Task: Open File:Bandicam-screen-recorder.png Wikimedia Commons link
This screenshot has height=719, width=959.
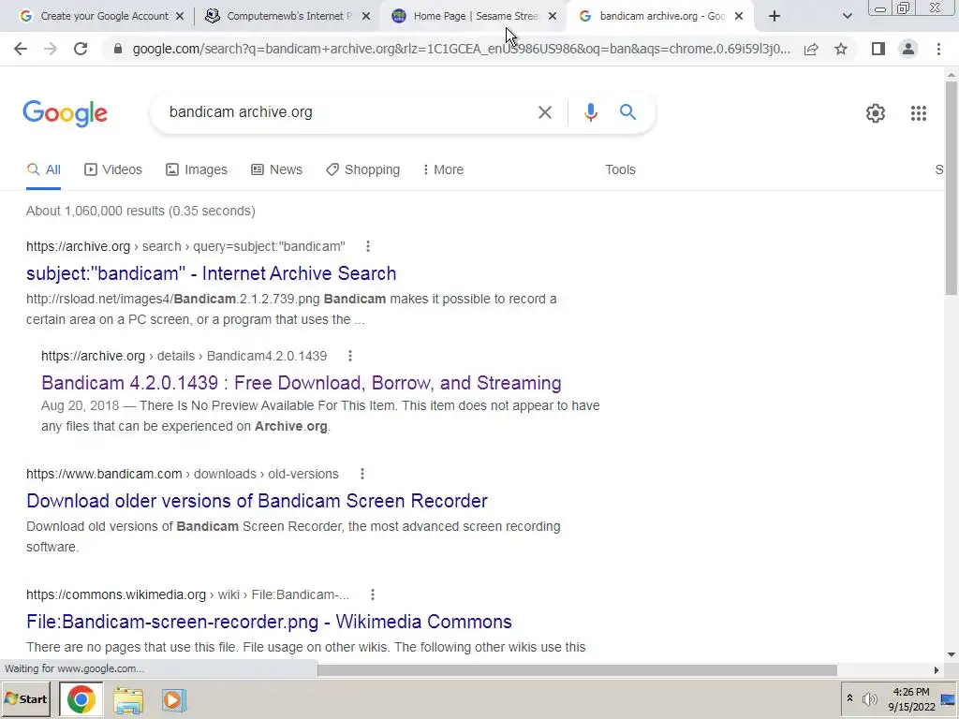Action: pos(269,622)
